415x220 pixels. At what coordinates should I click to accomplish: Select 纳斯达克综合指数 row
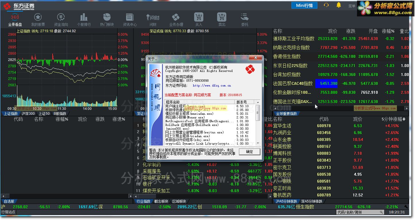pyautogui.click(x=341, y=47)
